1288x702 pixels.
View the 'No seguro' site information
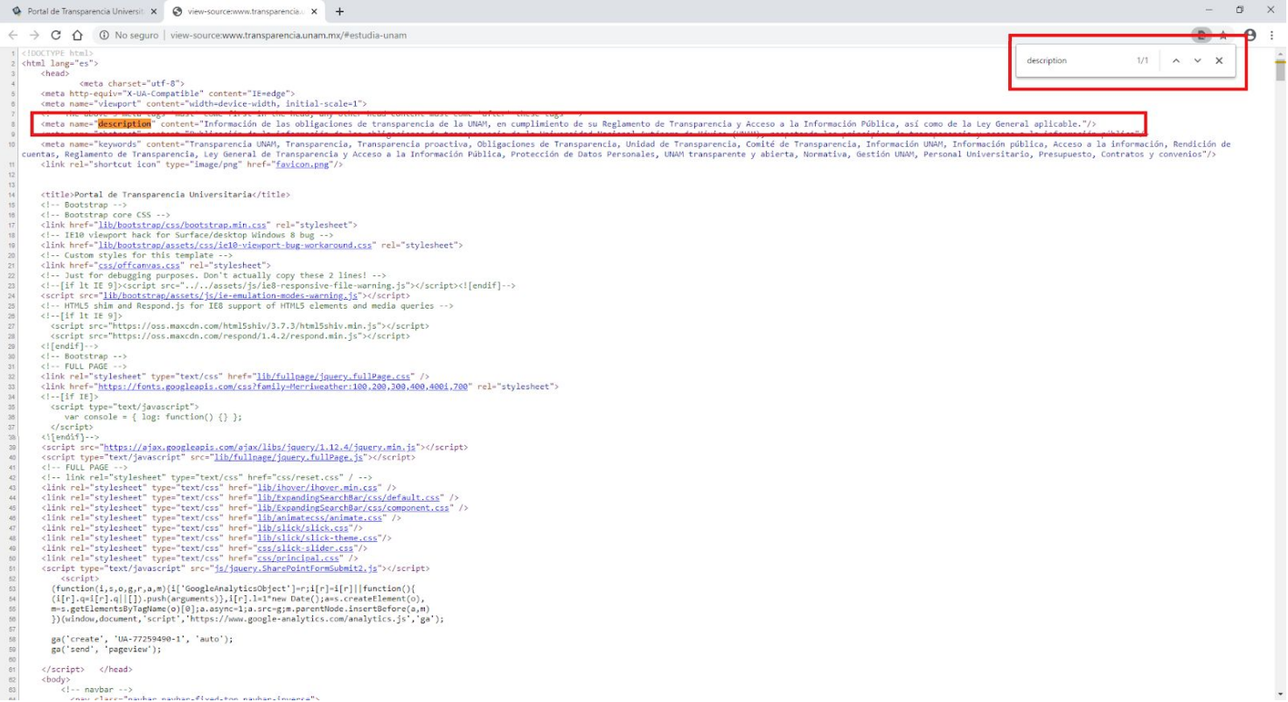point(129,35)
